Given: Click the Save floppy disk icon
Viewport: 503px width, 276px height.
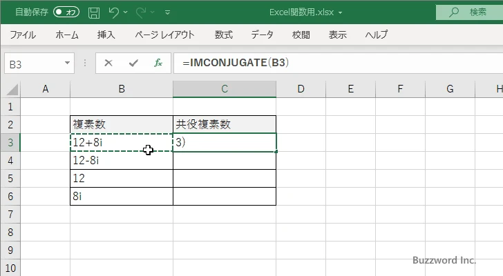Looking at the screenshot, I should [94, 12].
